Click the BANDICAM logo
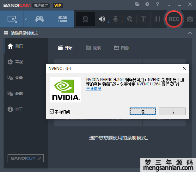Viewport: 196px width, 172px height. pyautogui.click(x=17, y=5)
